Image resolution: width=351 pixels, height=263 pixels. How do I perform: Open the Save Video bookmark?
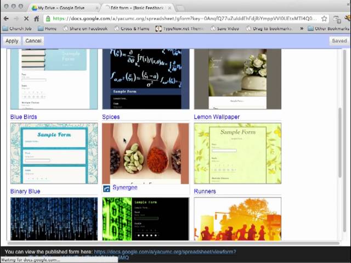pyautogui.click(x=224, y=28)
